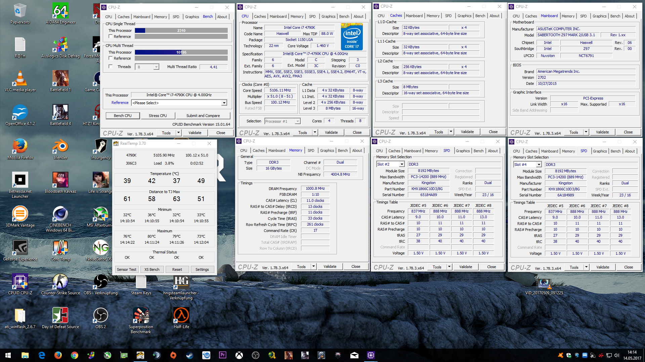Open Graphics tab in Memory window
645x362 pixels.
click(327, 150)
